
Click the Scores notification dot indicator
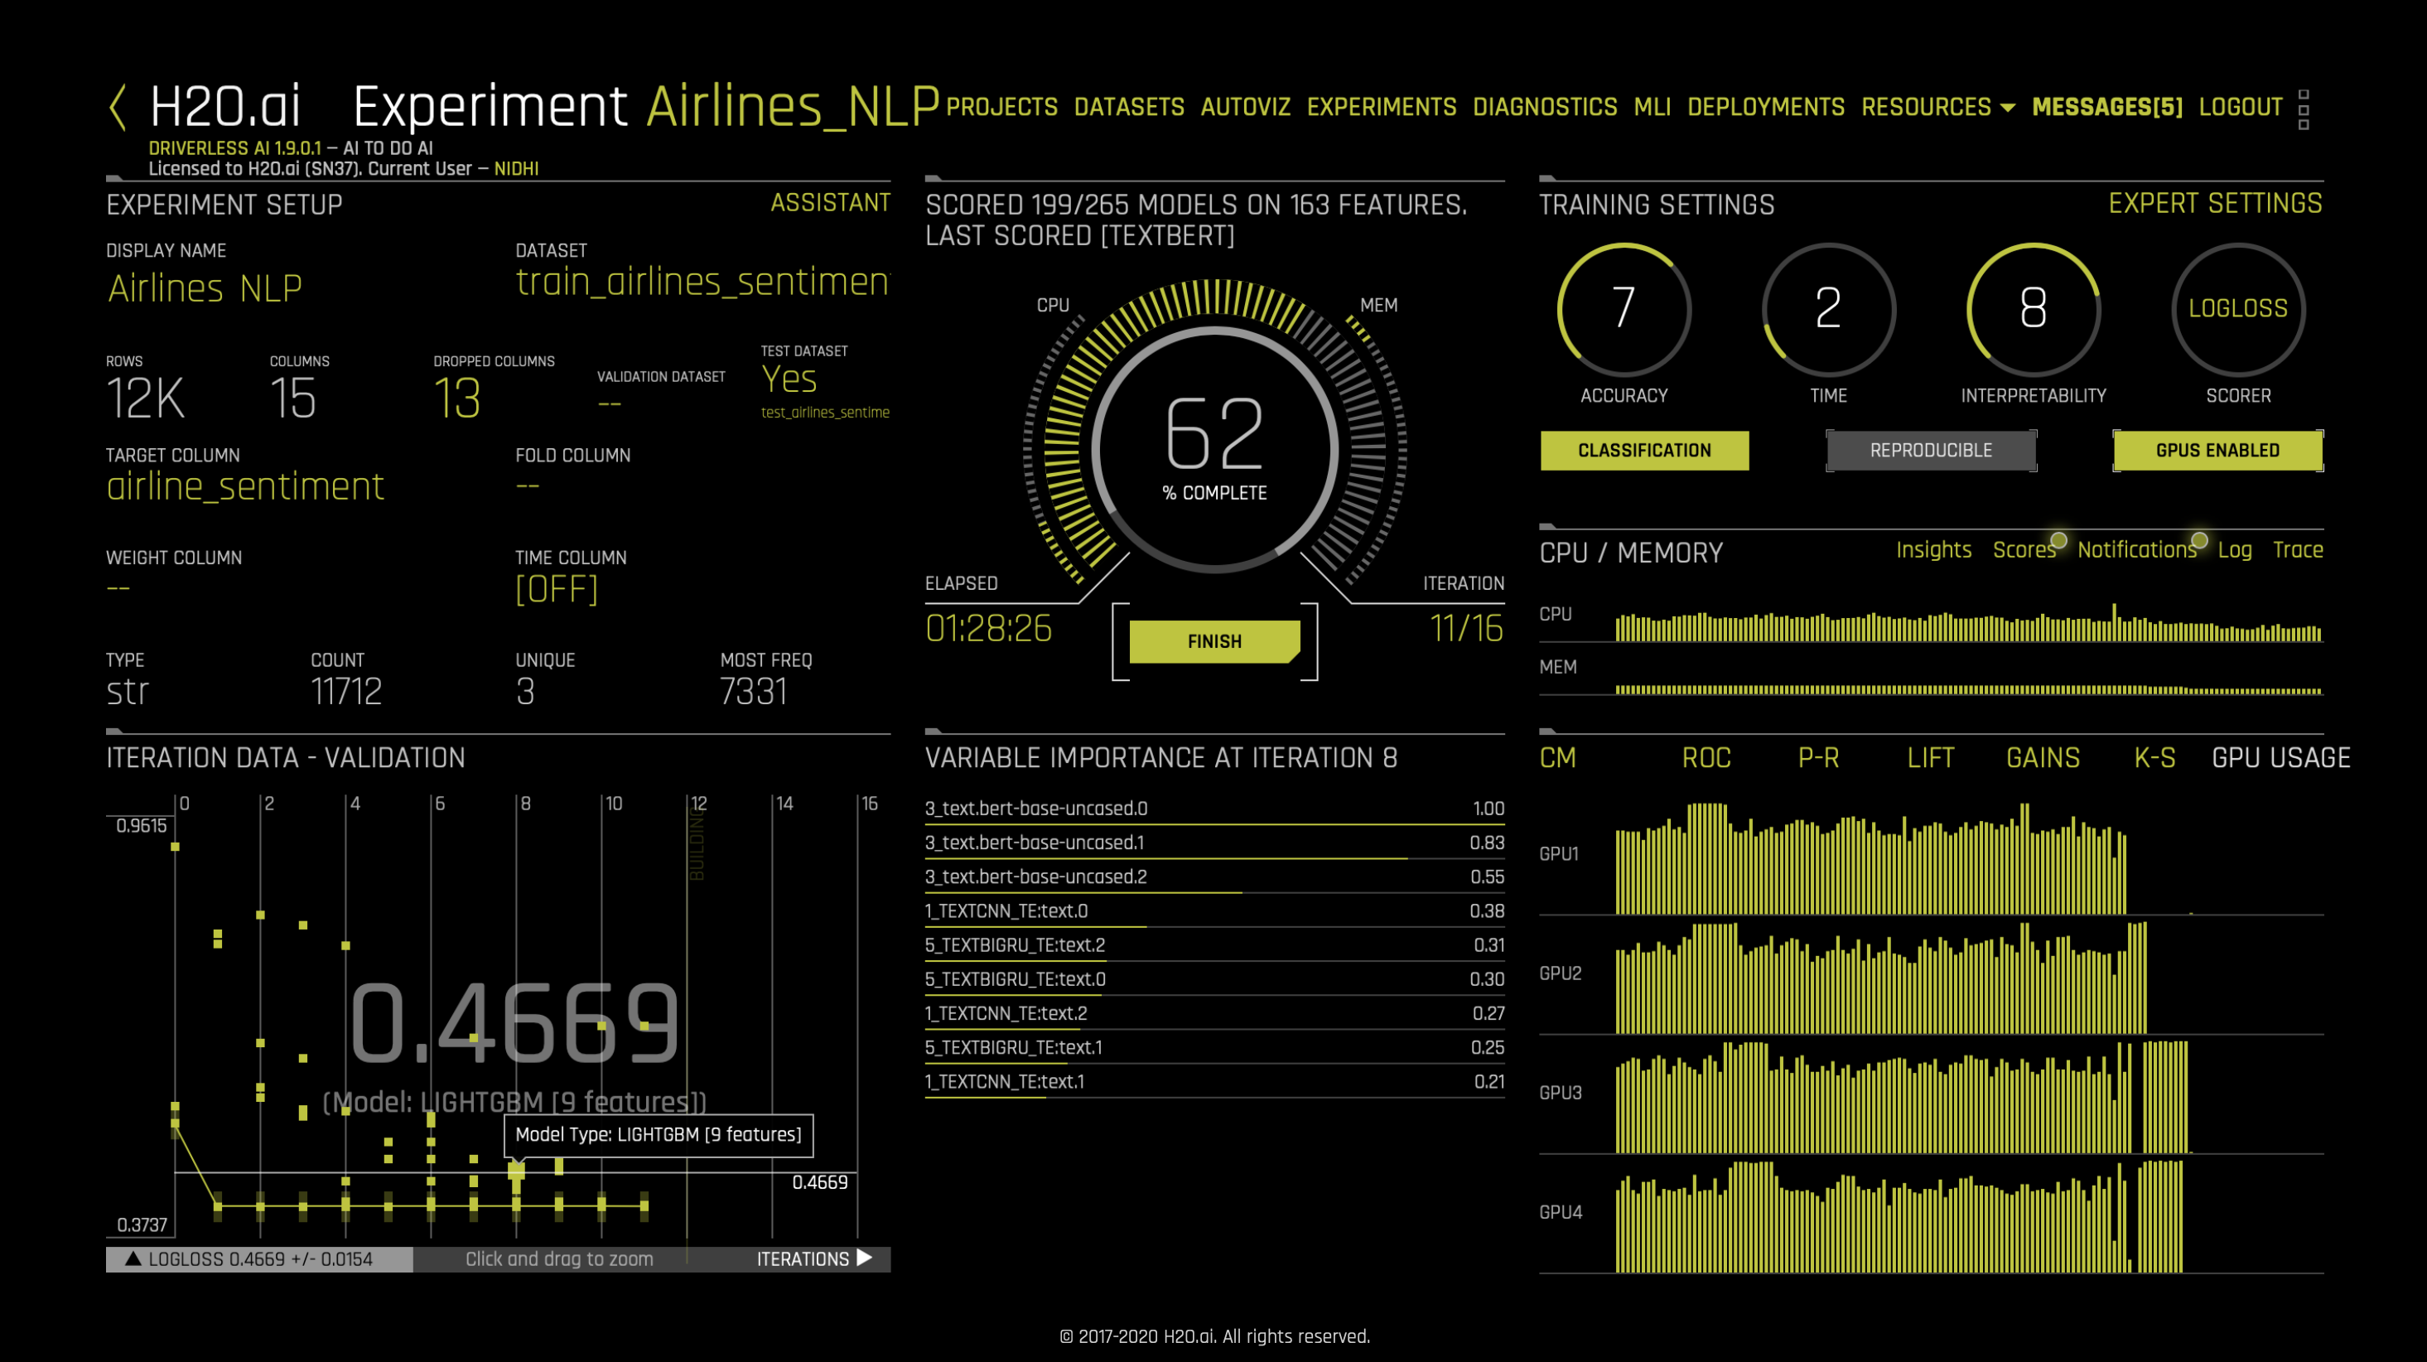(x=2058, y=540)
